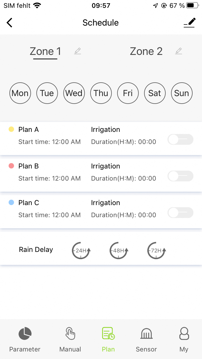Rename Zone 2 with its pencil icon
Screen dimensions: 202x359
coord(178,51)
